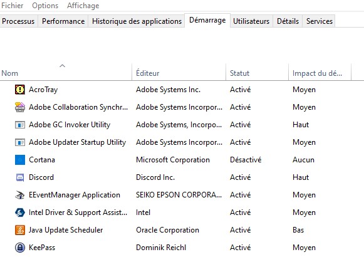
Task: Select the Java Update Scheduler entry
Action: pos(66,230)
